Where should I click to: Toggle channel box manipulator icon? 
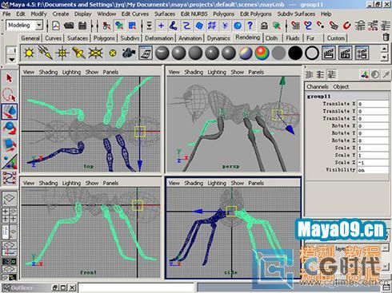tap(365, 75)
